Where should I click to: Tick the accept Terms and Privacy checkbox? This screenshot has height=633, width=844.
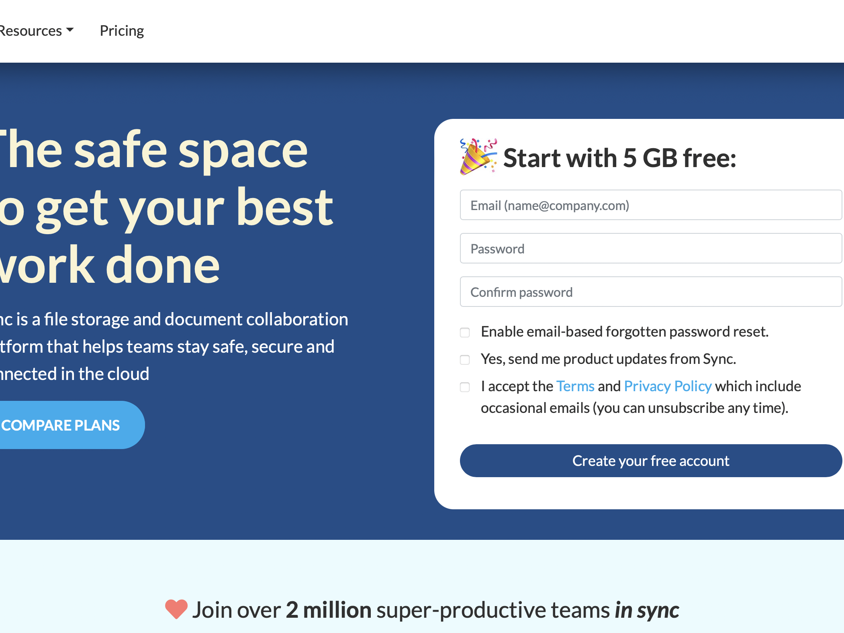tap(465, 387)
